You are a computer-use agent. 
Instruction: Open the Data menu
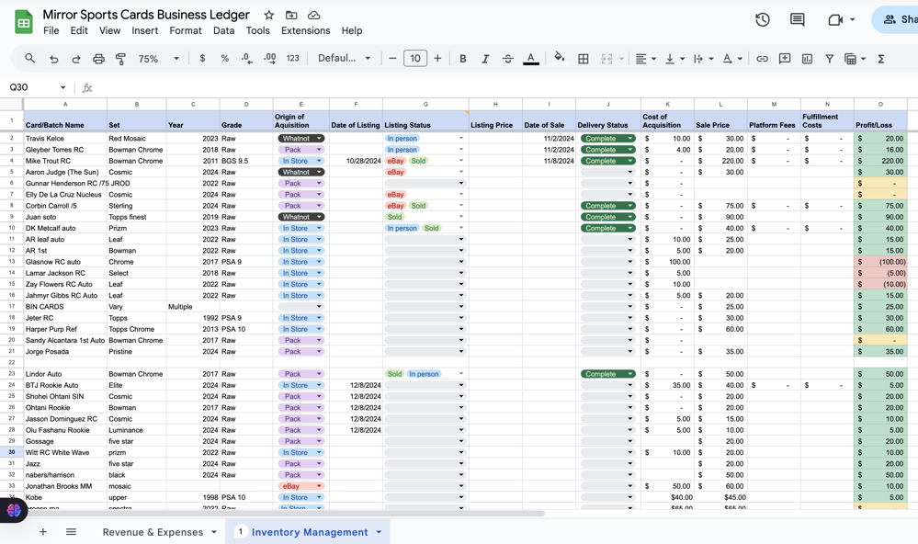point(223,30)
